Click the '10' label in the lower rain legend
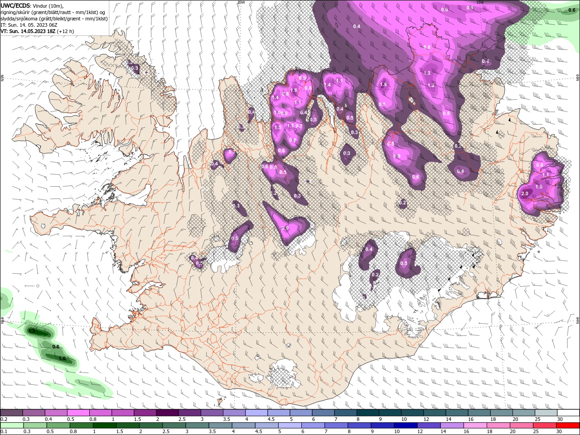This screenshot has height=435, width=580. click(x=396, y=432)
